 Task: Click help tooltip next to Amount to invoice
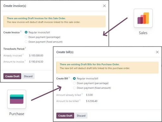pos(25,61)
